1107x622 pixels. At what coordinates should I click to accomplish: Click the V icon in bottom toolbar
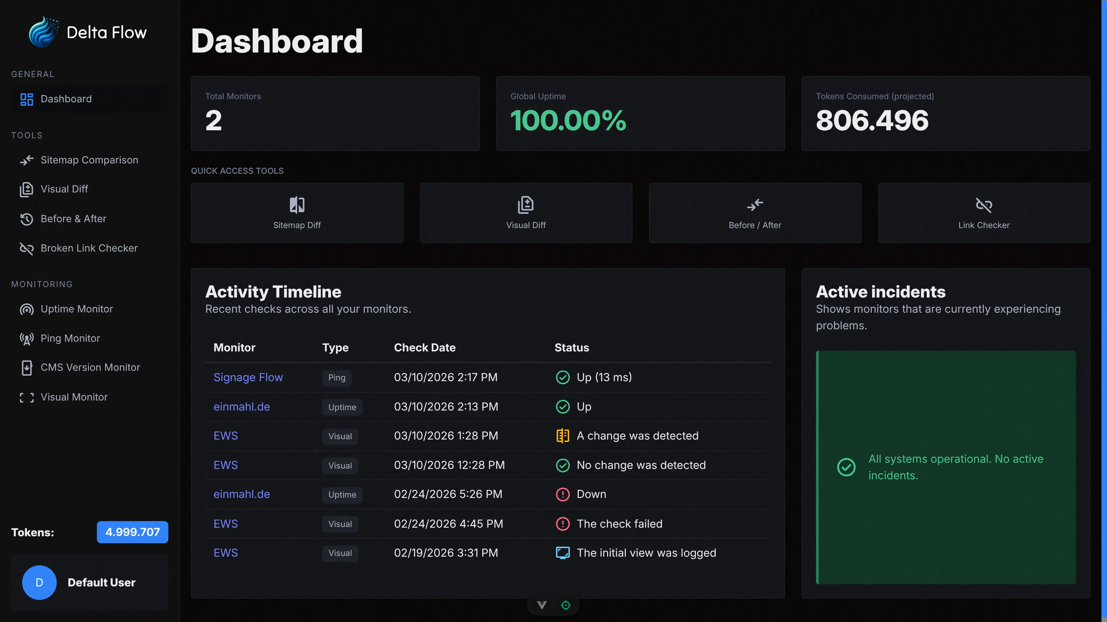pos(541,605)
